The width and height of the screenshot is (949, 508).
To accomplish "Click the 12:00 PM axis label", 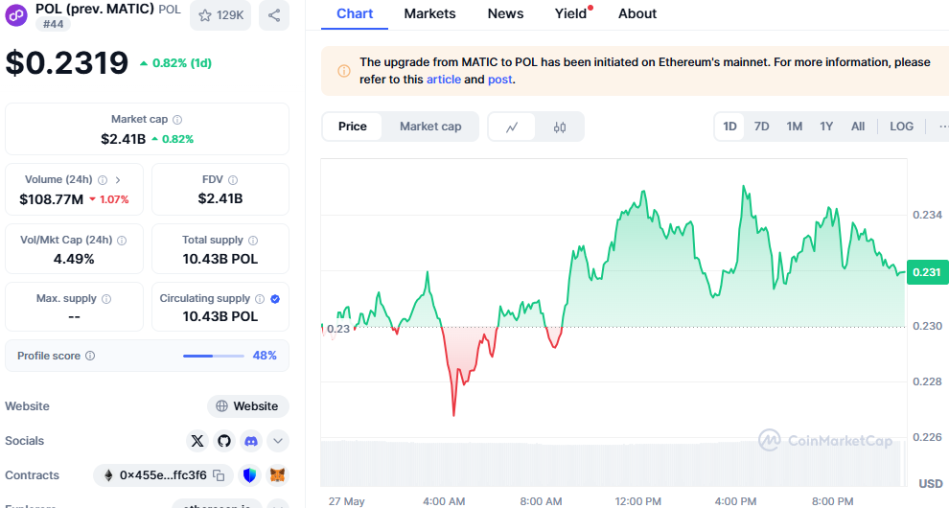I will [x=637, y=501].
